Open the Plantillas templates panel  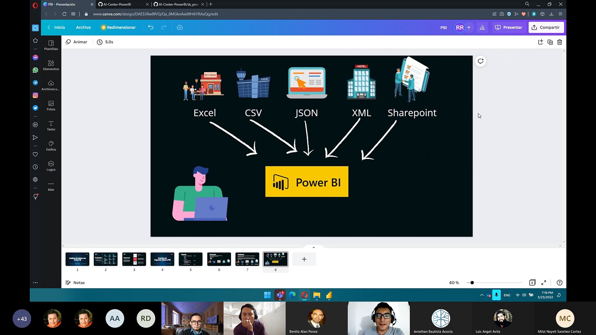coord(51,45)
